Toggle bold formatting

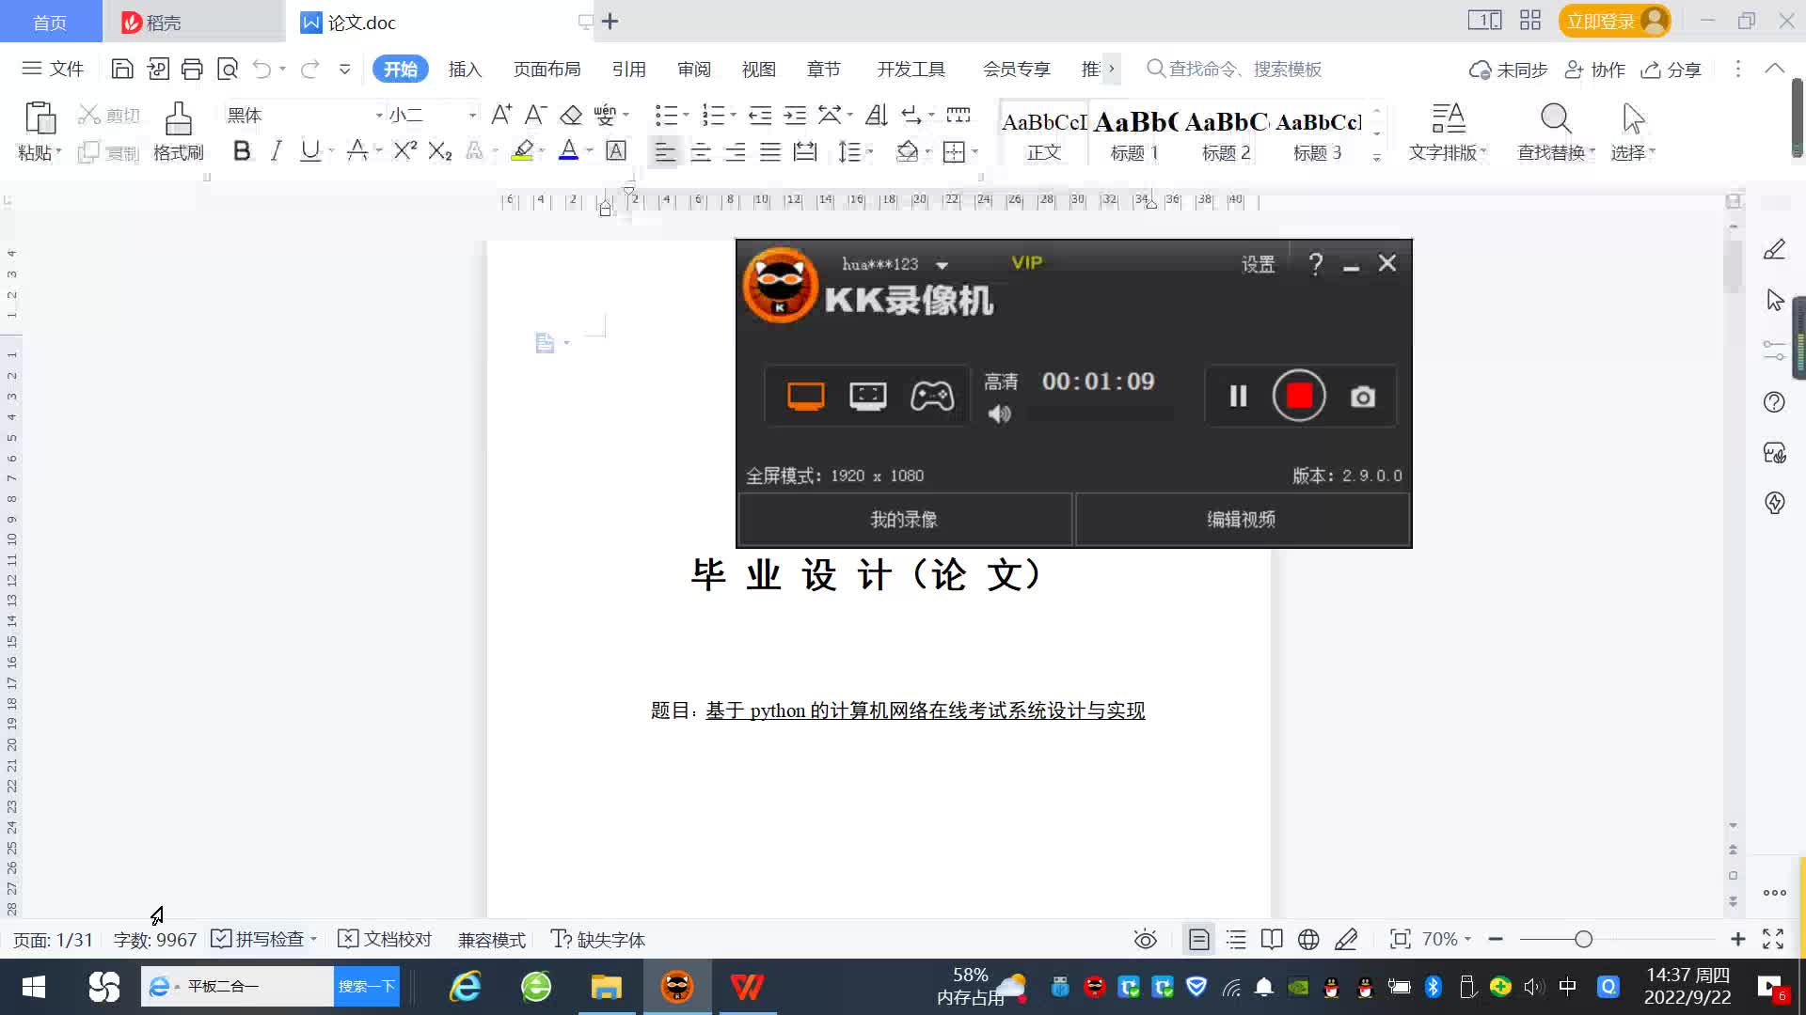click(x=242, y=151)
